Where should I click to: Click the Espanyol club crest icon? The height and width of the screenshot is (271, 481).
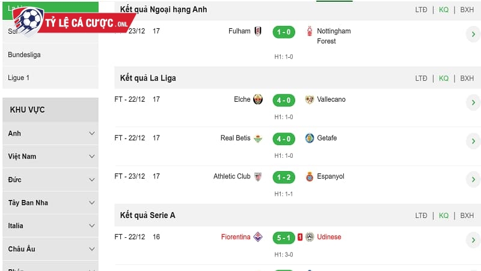310,177
